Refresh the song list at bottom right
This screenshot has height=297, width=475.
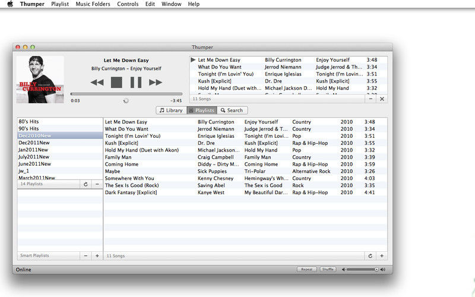tap(370, 256)
